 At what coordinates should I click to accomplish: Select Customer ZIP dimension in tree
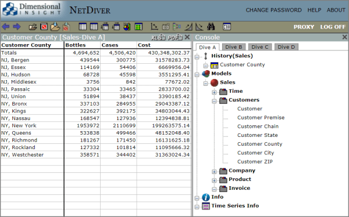point(255,162)
